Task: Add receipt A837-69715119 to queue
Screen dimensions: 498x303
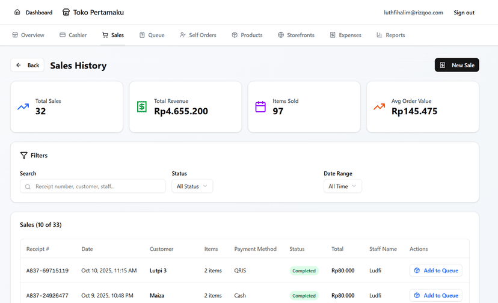Action: tap(435, 271)
